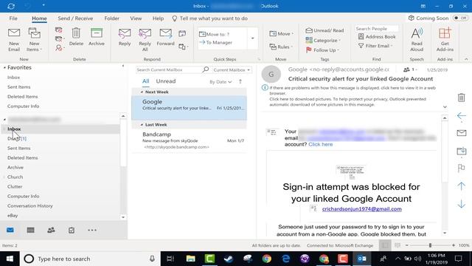Click the Clean Up icon
Image resolution: width=472 pixels, height=266 pixels.
[x=59, y=39]
